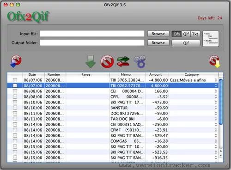Tick the checkbox for the BANSTUR transaction
Image resolution: width=231 pixels, height=170 pixels.
click(15, 108)
